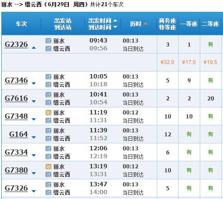Click the 二等座 column header
This screenshot has height=199, width=223.
click(x=210, y=24)
